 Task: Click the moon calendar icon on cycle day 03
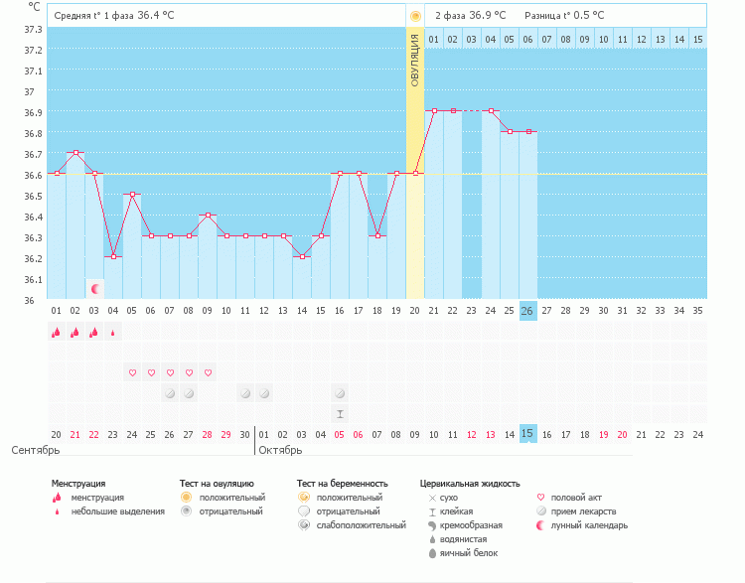click(95, 289)
